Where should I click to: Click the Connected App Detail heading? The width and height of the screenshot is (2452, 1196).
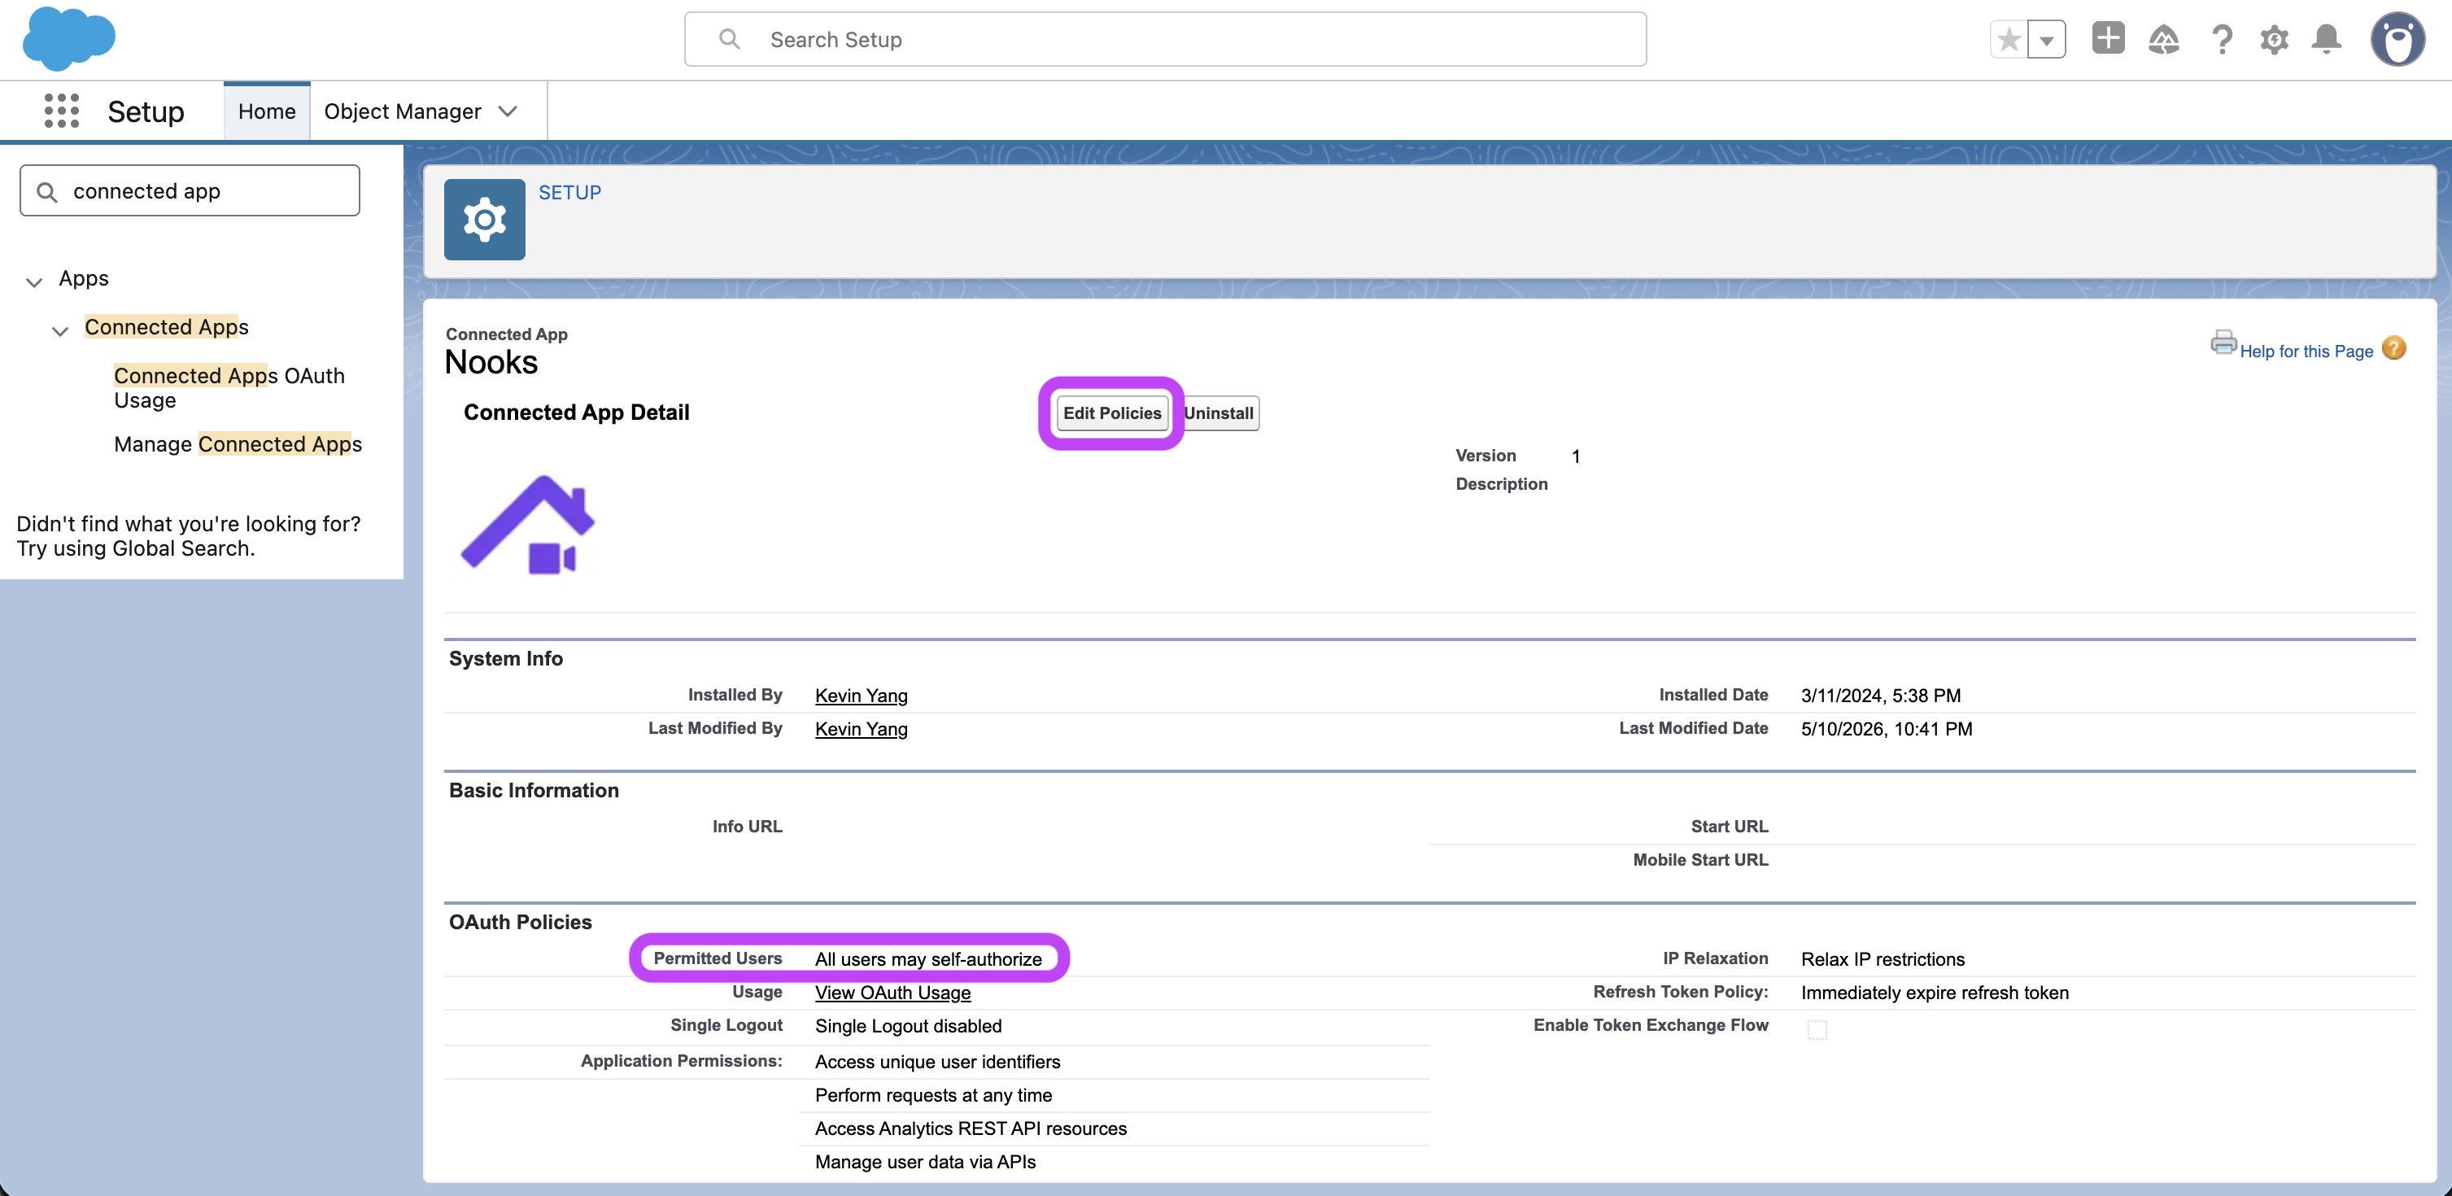tap(577, 413)
